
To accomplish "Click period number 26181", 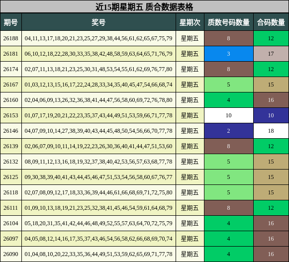I will (10, 54).
